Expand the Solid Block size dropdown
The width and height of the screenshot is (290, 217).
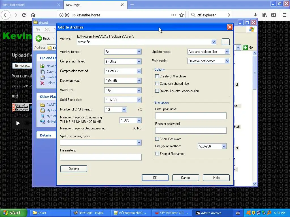[139, 100]
